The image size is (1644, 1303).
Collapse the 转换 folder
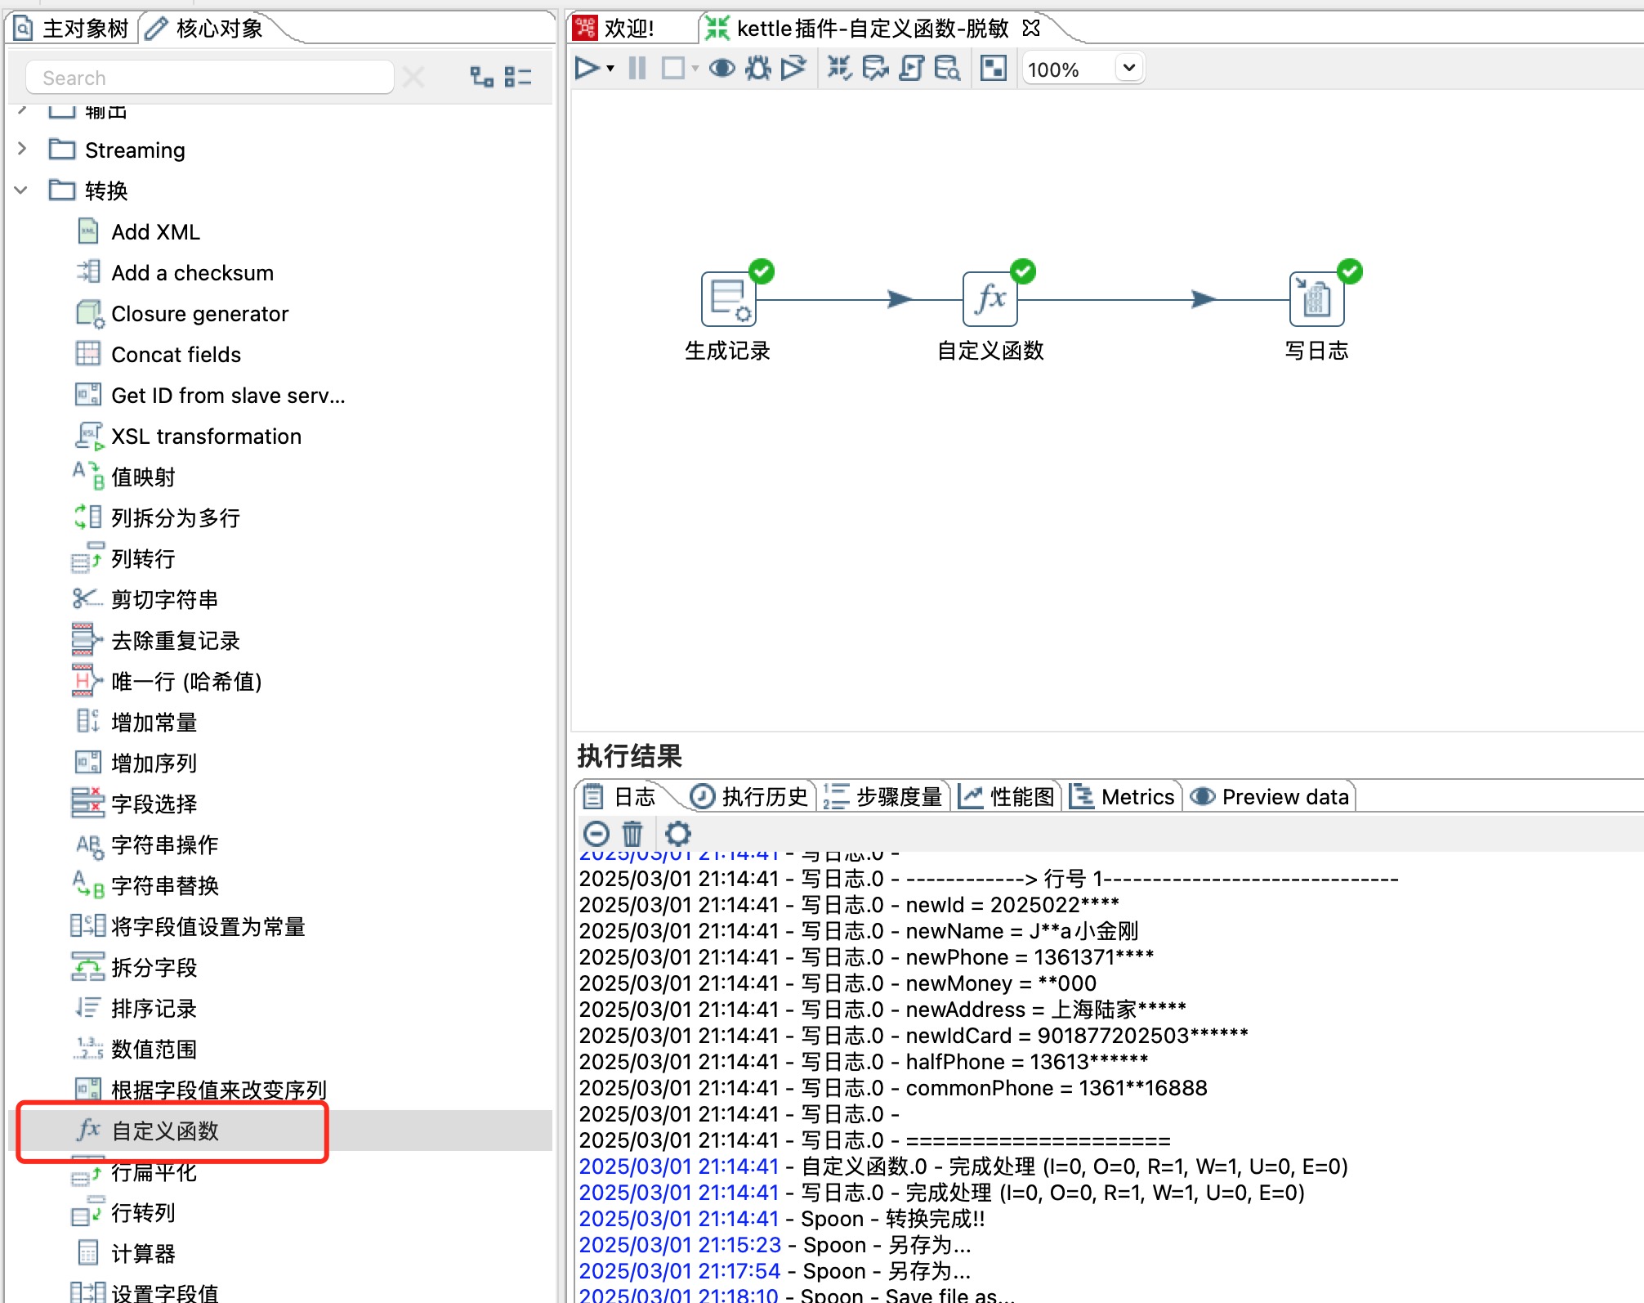pyautogui.click(x=22, y=190)
